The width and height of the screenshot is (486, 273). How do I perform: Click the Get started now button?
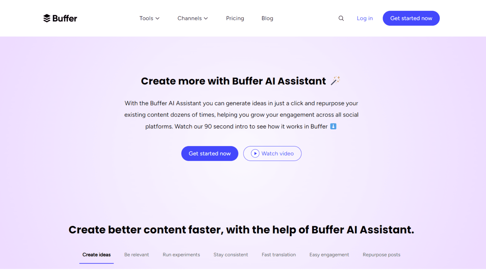pyautogui.click(x=210, y=153)
